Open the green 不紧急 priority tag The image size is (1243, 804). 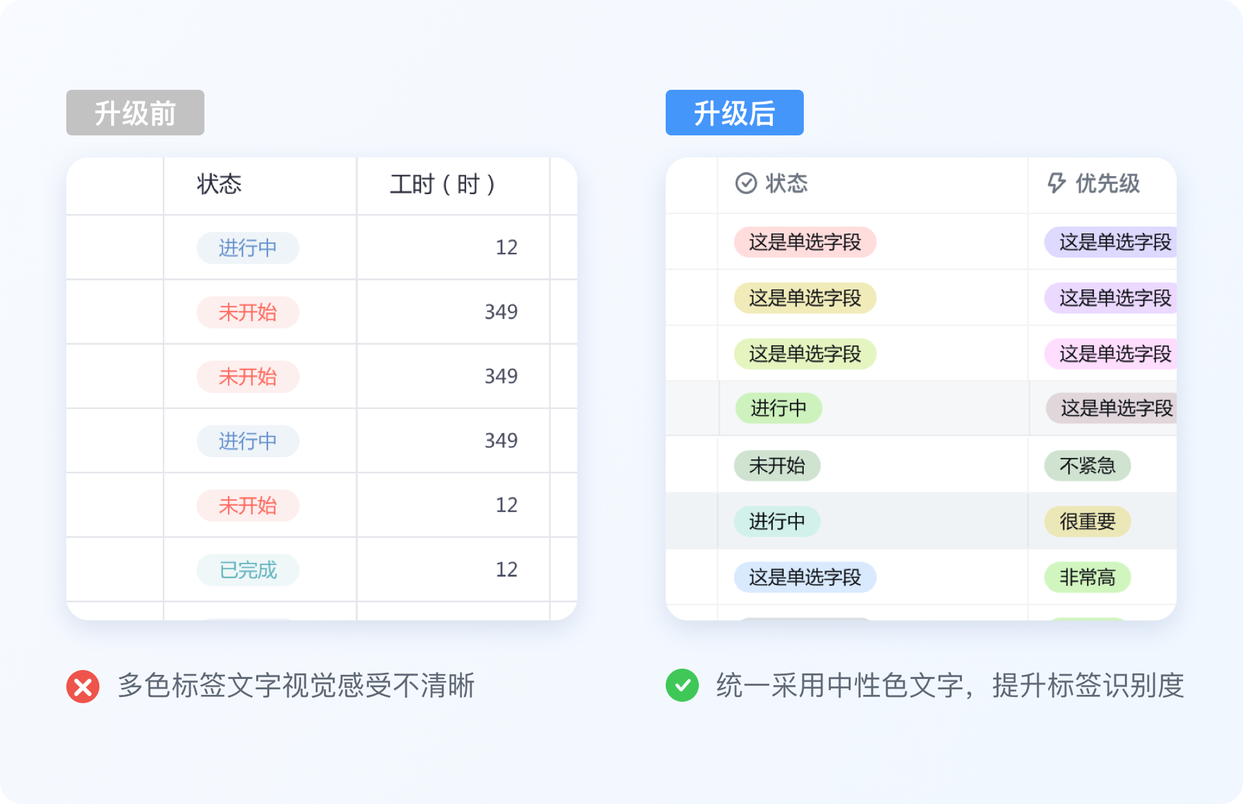pos(1087,466)
